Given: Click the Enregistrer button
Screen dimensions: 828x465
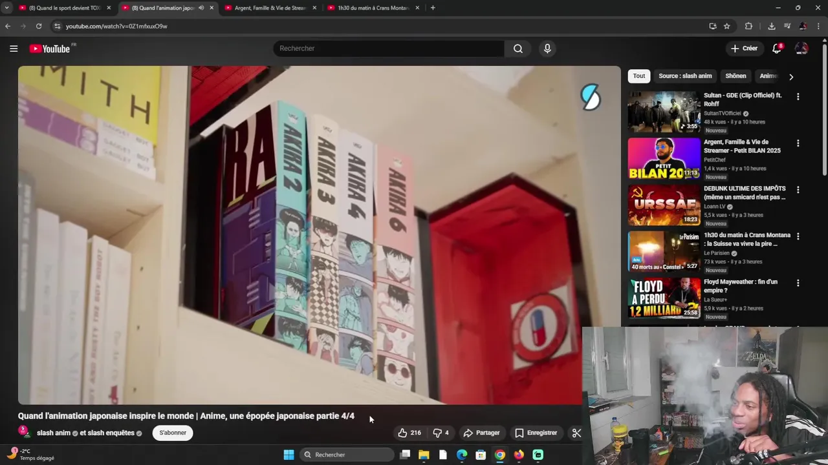Looking at the screenshot, I should (x=536, y=433).
